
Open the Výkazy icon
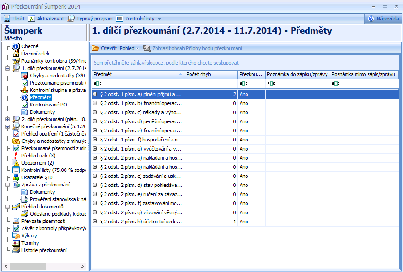16,236
